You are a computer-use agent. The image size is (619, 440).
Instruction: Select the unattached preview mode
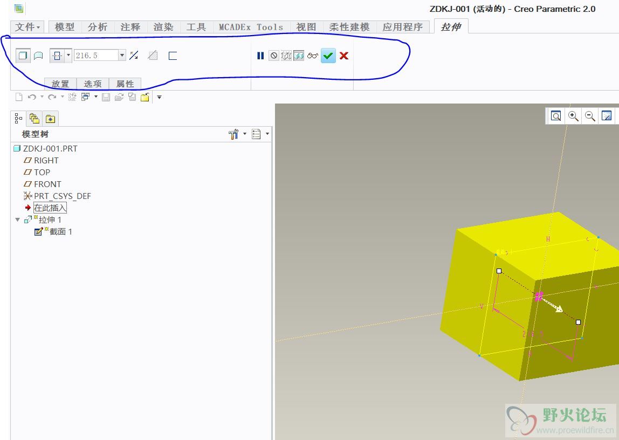(x=286, y=56)
